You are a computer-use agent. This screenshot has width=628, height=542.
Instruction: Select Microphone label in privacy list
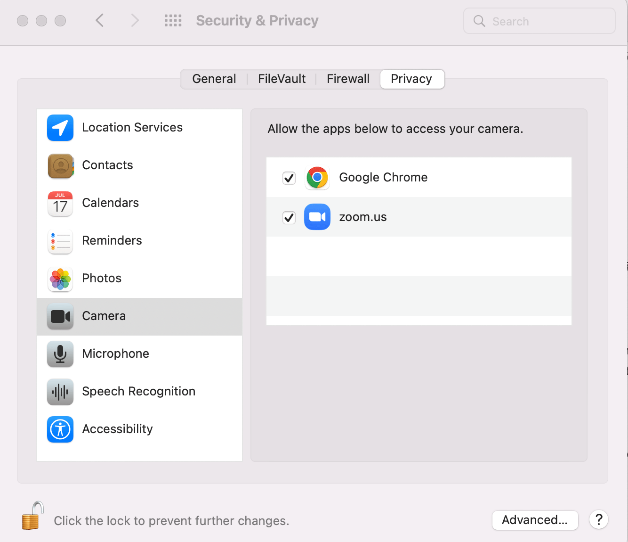(x=115, y=353)
